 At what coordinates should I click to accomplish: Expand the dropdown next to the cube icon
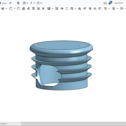(6, 9)
